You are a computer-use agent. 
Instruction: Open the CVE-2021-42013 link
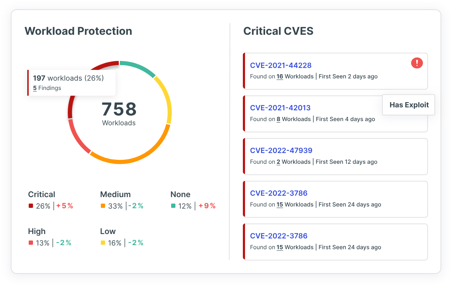280,108
